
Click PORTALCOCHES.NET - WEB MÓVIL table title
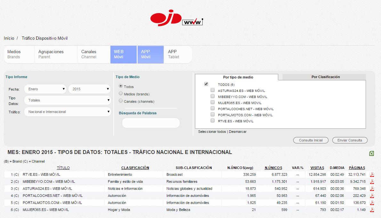tap(53, 196)
